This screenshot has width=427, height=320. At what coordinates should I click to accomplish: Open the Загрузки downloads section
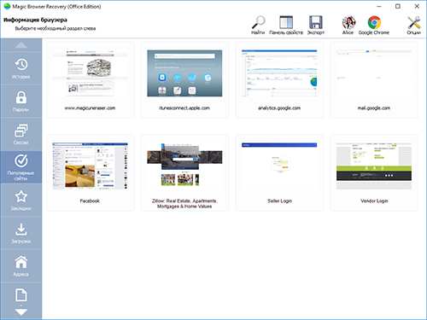[x=21, y=233]
